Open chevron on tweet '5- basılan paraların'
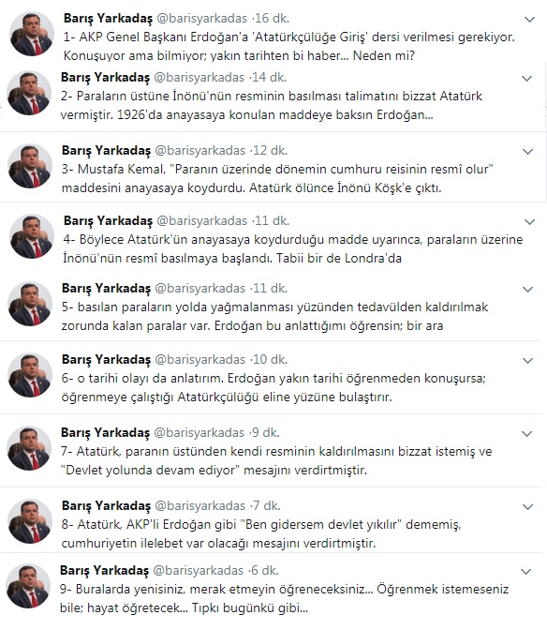 pos(527,290)
